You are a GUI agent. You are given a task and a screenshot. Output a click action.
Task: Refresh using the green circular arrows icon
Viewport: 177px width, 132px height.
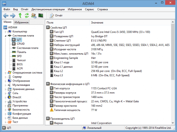pos(27,16)
